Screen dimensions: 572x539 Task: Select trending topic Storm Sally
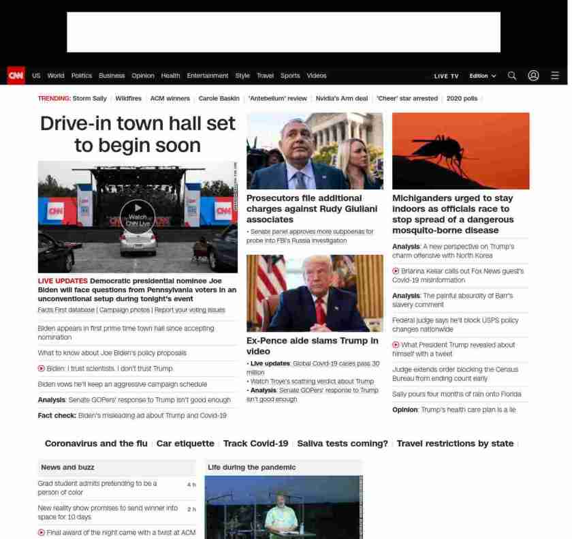point(89,98)
